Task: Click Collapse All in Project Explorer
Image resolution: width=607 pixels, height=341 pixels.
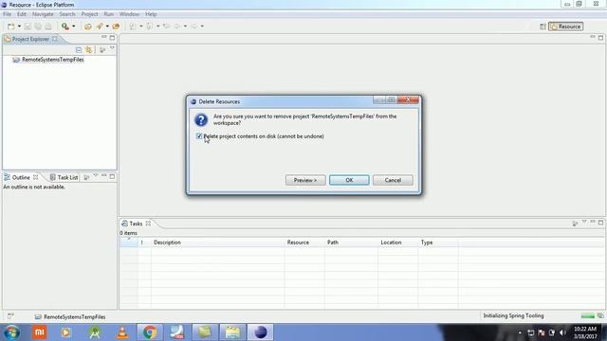Action: 79,50
